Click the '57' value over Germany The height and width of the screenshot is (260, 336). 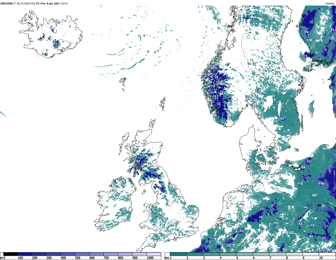[x=261, y=209]
